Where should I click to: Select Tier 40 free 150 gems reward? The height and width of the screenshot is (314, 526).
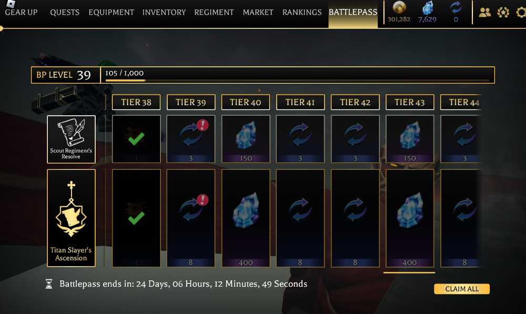point(246,139)
